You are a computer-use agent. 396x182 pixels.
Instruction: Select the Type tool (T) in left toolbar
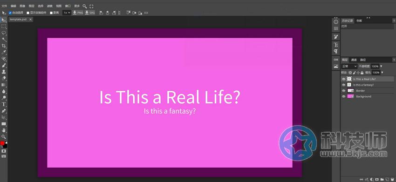4,104
